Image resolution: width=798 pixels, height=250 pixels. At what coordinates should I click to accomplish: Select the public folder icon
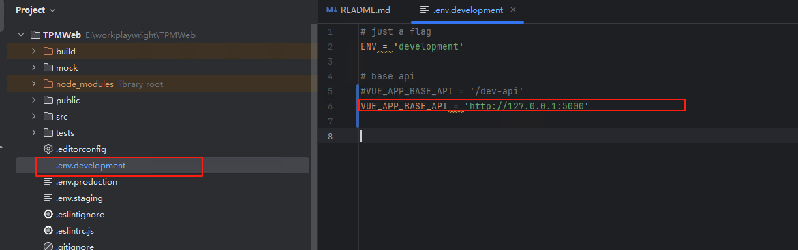click(x=48, y=101)
